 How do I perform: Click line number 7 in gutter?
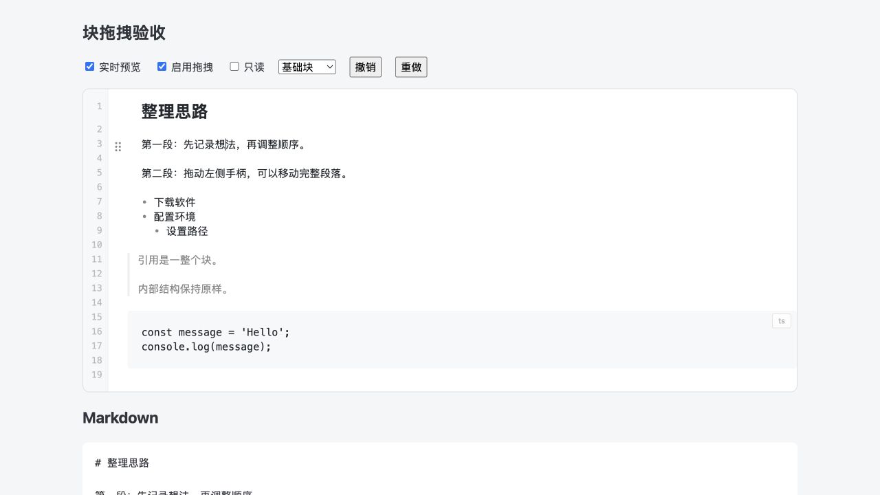99,201
